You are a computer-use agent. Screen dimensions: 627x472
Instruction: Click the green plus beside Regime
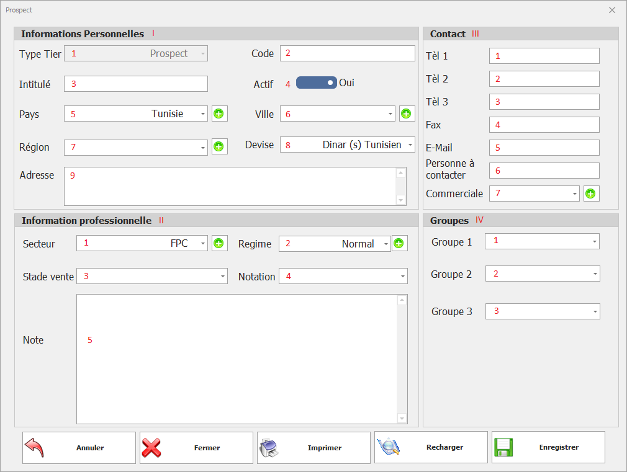(x=399, y=243)
